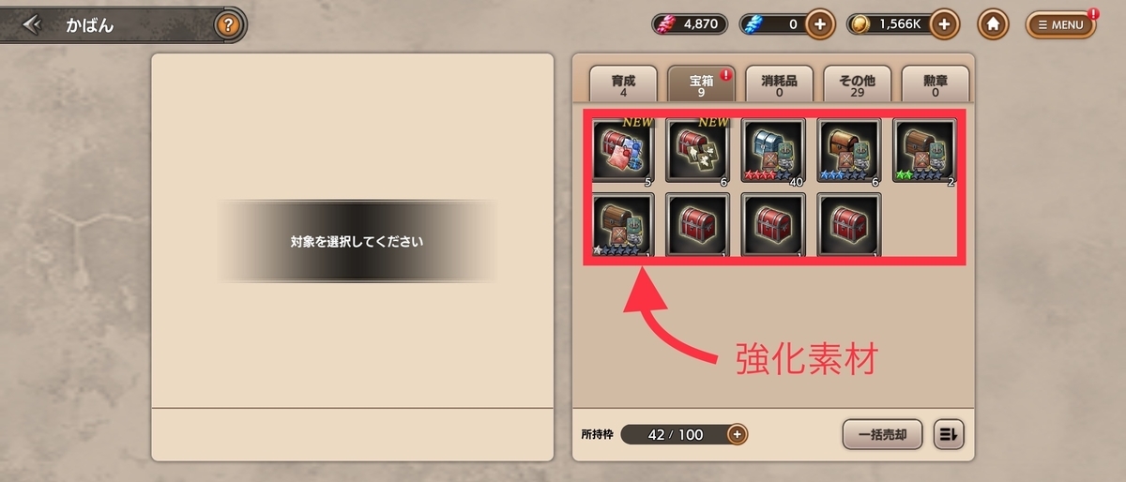Select the green-star chest with quantity 2

click(x=924, y=150)
